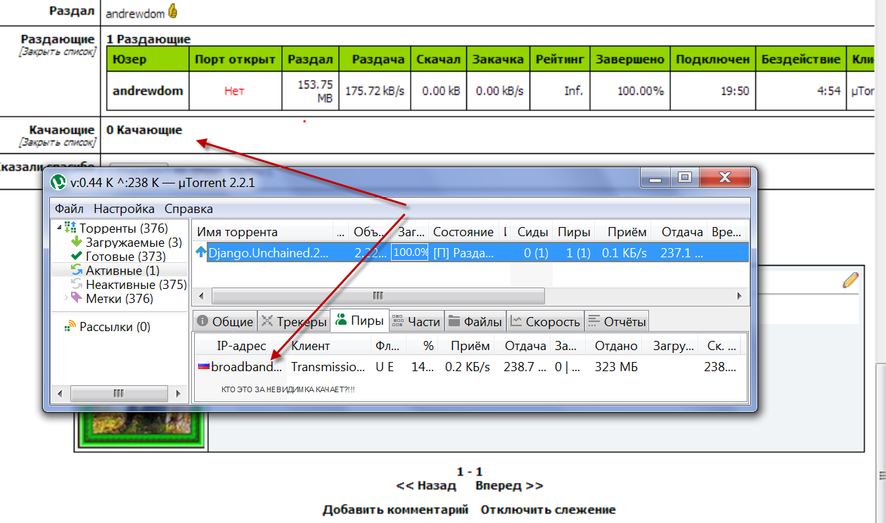This screenshot has width=886, height=523.
Task: Click Отключить слежение link
Action: (548, 510)
